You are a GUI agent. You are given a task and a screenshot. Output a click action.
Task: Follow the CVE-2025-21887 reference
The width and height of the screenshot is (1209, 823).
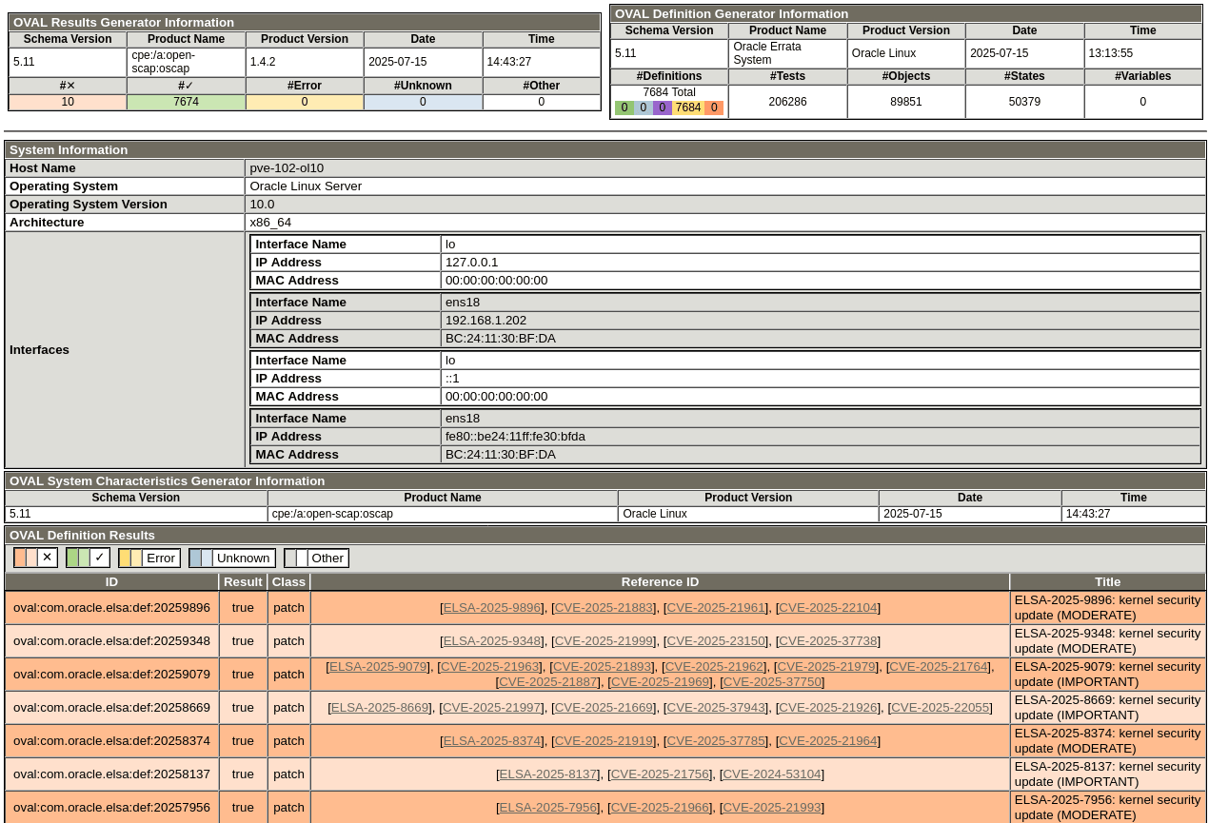point(548,682)
